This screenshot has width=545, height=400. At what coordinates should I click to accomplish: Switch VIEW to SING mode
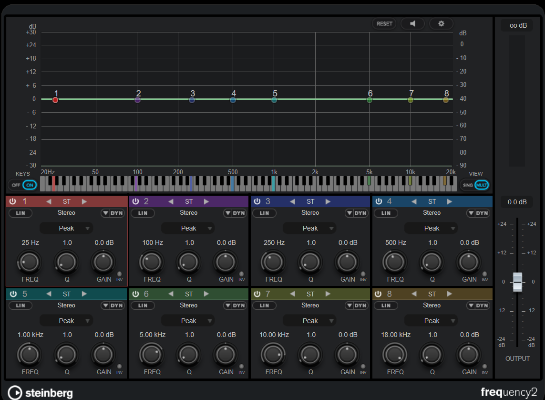tap(467, 185)
